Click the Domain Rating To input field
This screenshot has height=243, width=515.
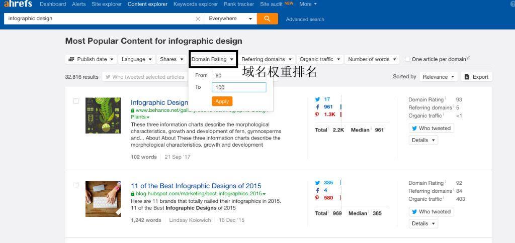[x=239, y=87]
